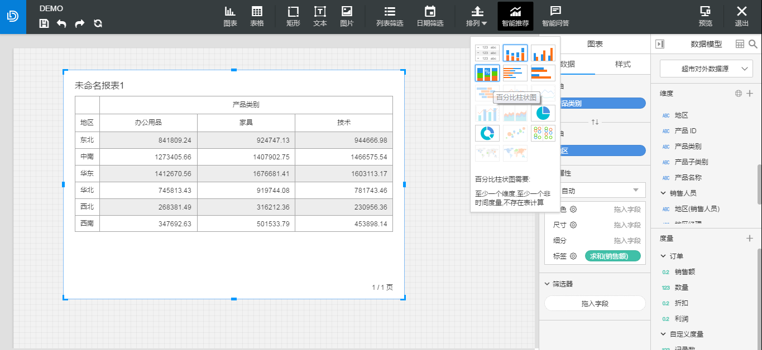Open the 超市对外数据源 data source dropdown

(706, 69)
